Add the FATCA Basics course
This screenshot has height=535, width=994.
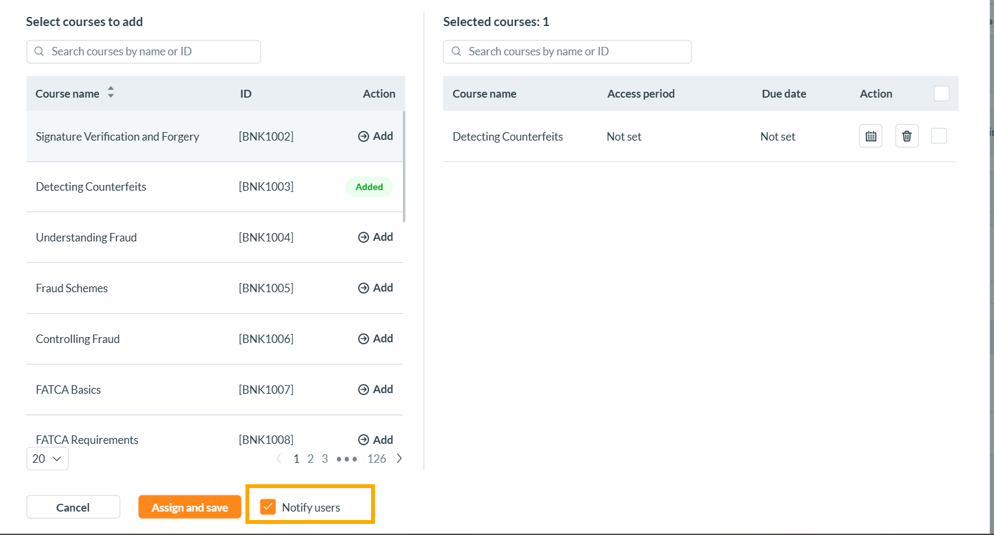[x=376, y=389]
